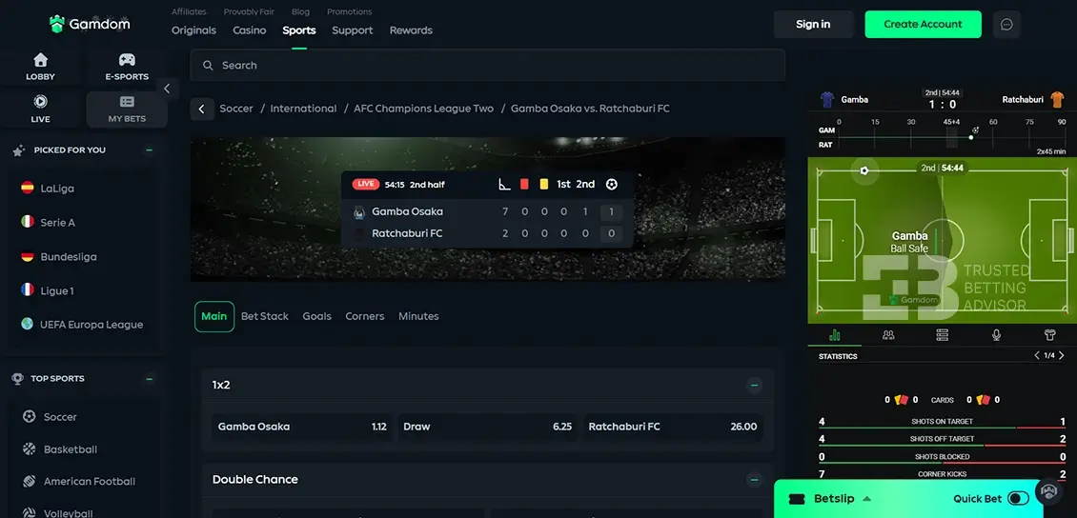Image resolution: width=1077 pixels, height=518 pixels.
Task: Click the yellow card icon in scoreboard
Action: pos(544,184)
